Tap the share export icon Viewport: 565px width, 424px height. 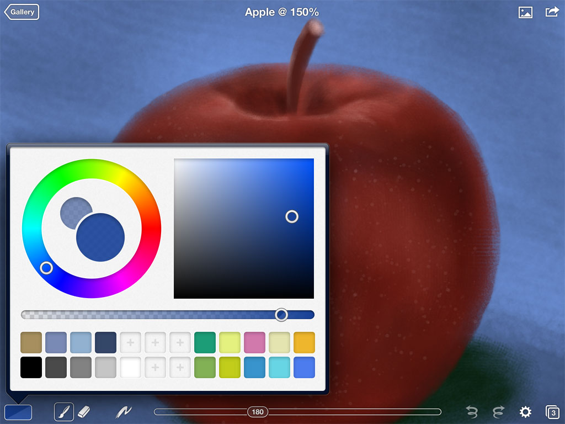coord(552,12)
